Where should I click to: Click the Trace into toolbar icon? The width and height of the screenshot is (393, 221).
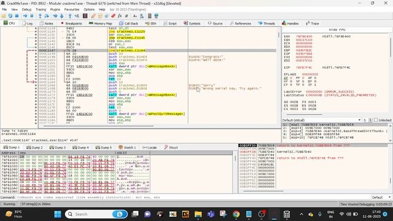[x=55, y=16]
